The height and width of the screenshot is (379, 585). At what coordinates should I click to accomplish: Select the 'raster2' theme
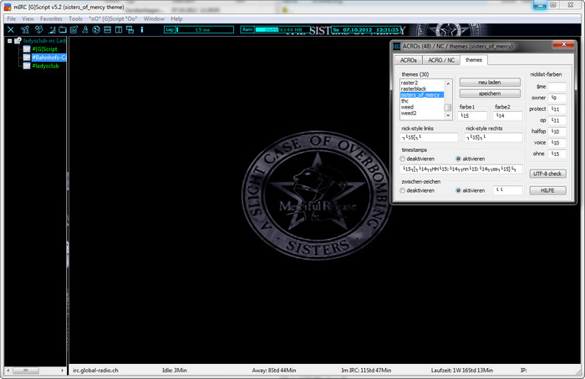pos(422,83)
